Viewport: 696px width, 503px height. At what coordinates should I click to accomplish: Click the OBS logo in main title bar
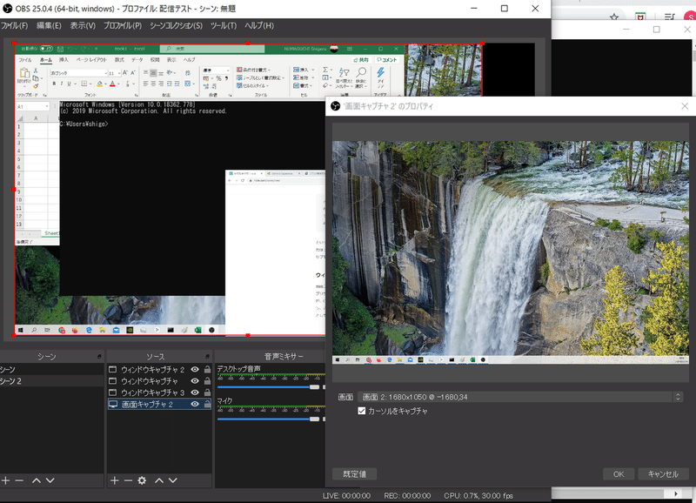[7, 9]
